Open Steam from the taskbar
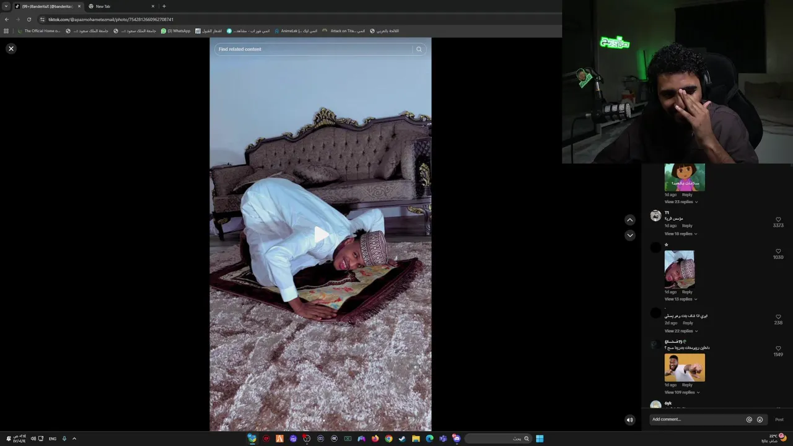The width and height of the screenshot is (793, 446). pyautogui.click(x=402, y=439)
